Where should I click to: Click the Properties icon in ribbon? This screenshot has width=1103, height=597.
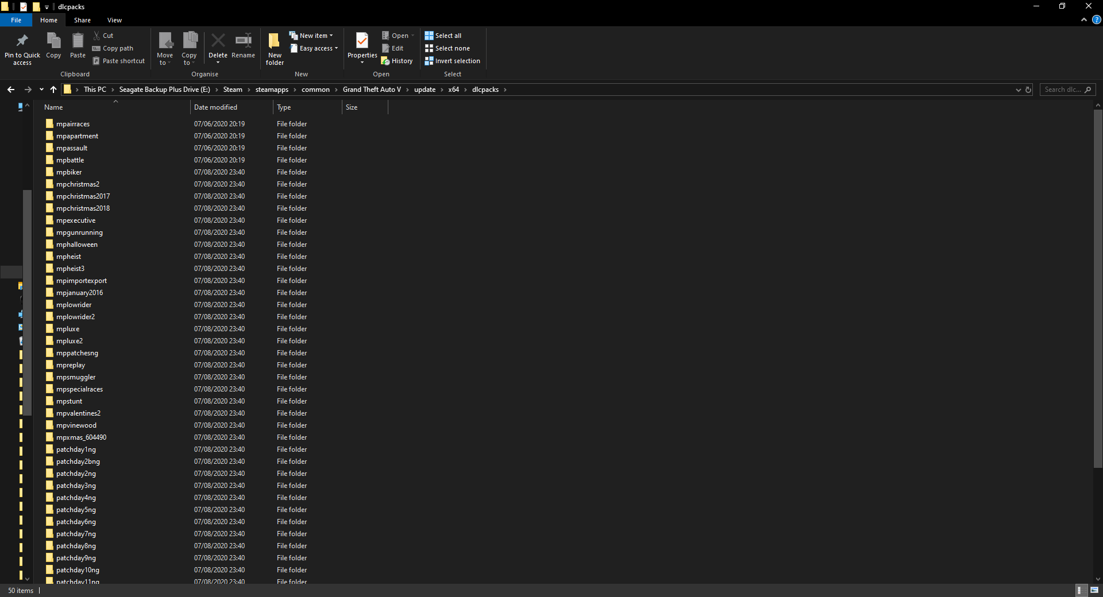click(362, 41)
